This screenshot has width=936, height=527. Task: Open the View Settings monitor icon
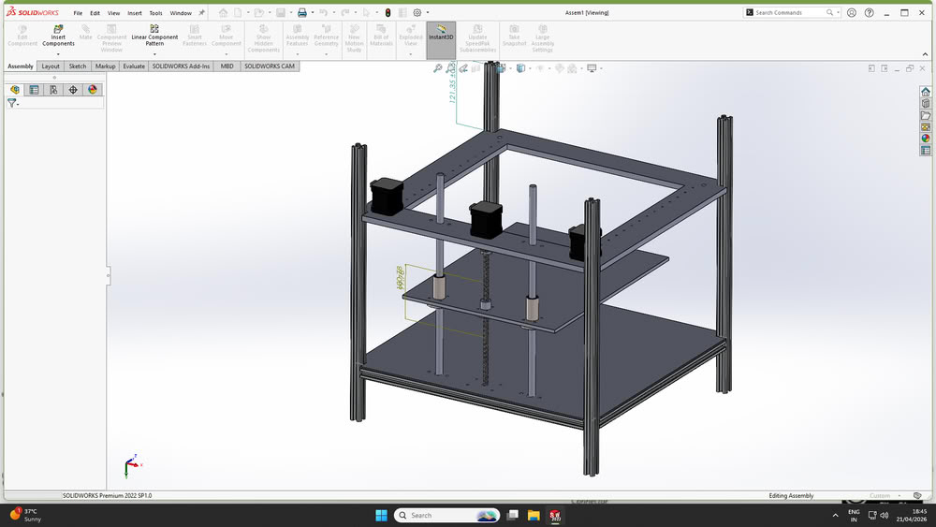(x=592, y=68)
